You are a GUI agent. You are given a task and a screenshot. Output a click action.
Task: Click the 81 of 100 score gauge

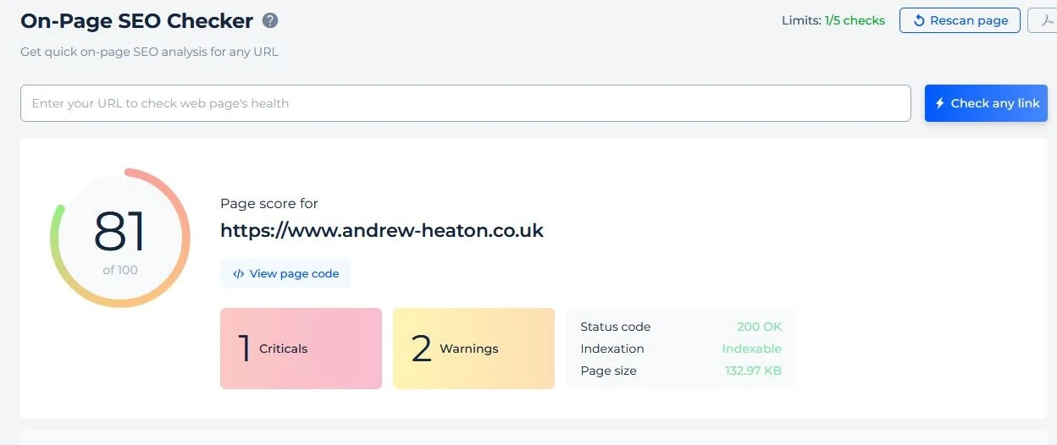[120, 238]
